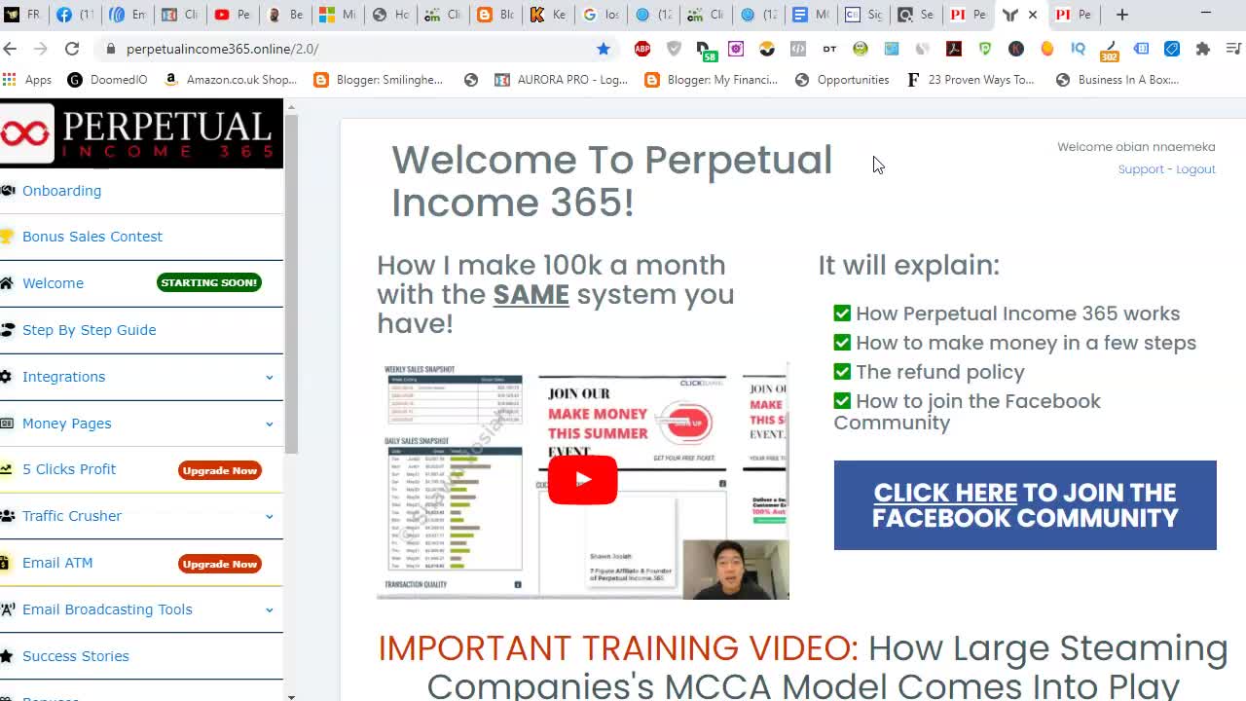Open the Onboarding sidebar item

pos(61,191)
